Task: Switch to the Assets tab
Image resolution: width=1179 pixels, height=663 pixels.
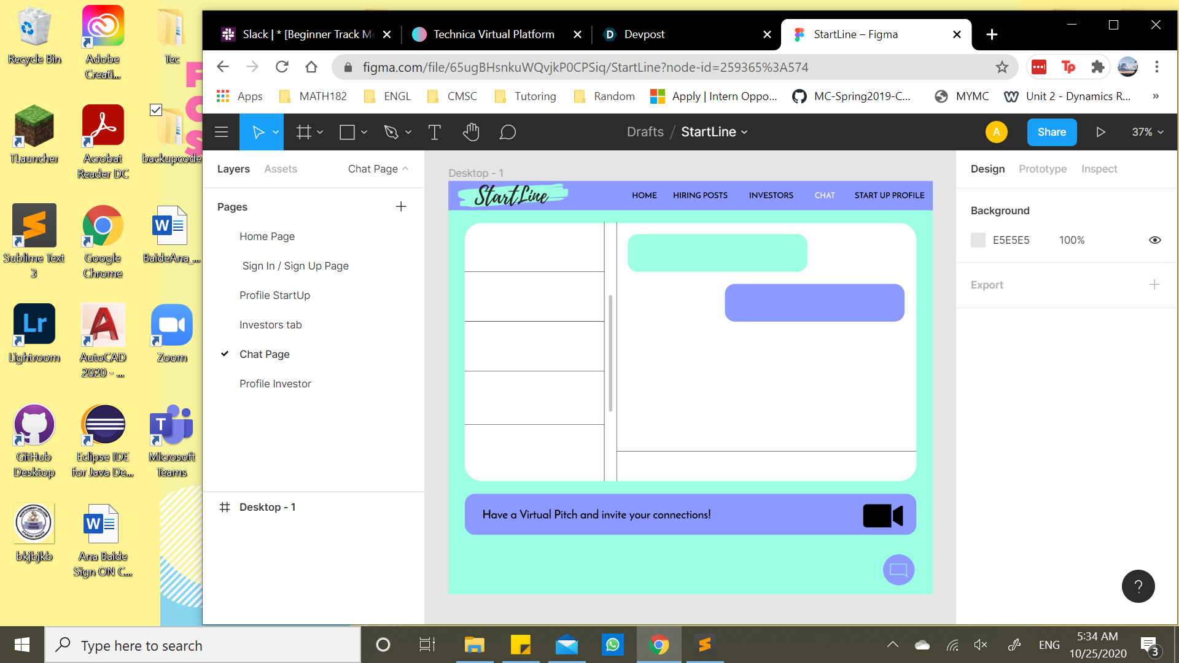Action: tap(281, 169)
